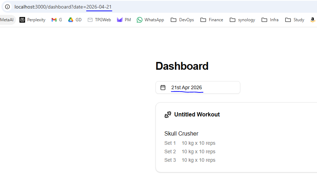
Task: Click the URL text in the address bar
Action: 63,7
